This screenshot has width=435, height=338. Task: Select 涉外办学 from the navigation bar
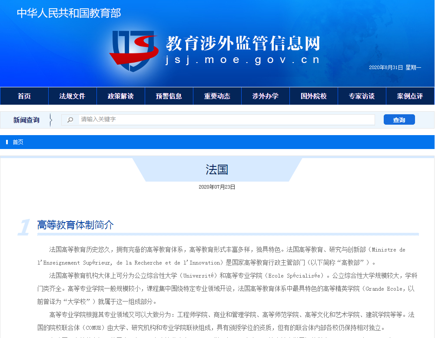pos(265,96)
